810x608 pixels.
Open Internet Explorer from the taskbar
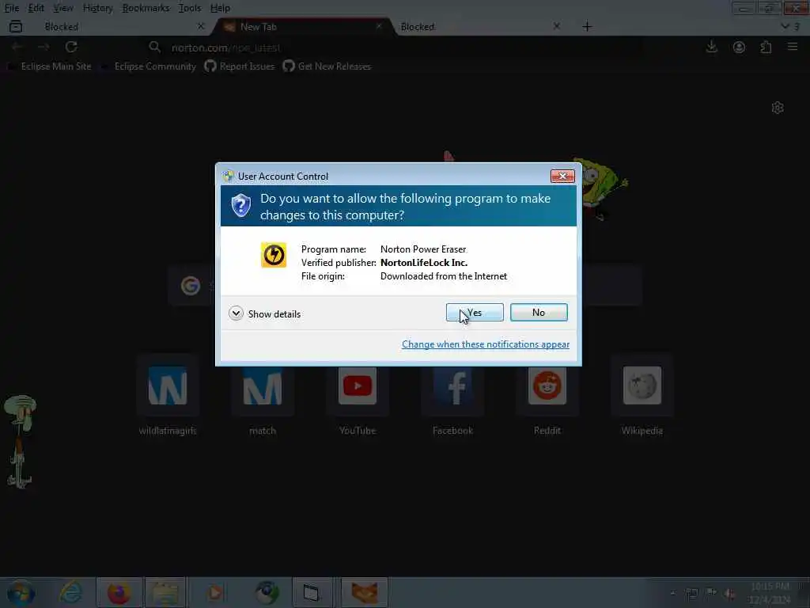click(x=70, y=592)
